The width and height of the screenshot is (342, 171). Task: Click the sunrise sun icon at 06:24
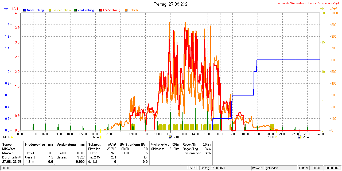point(100,137)
